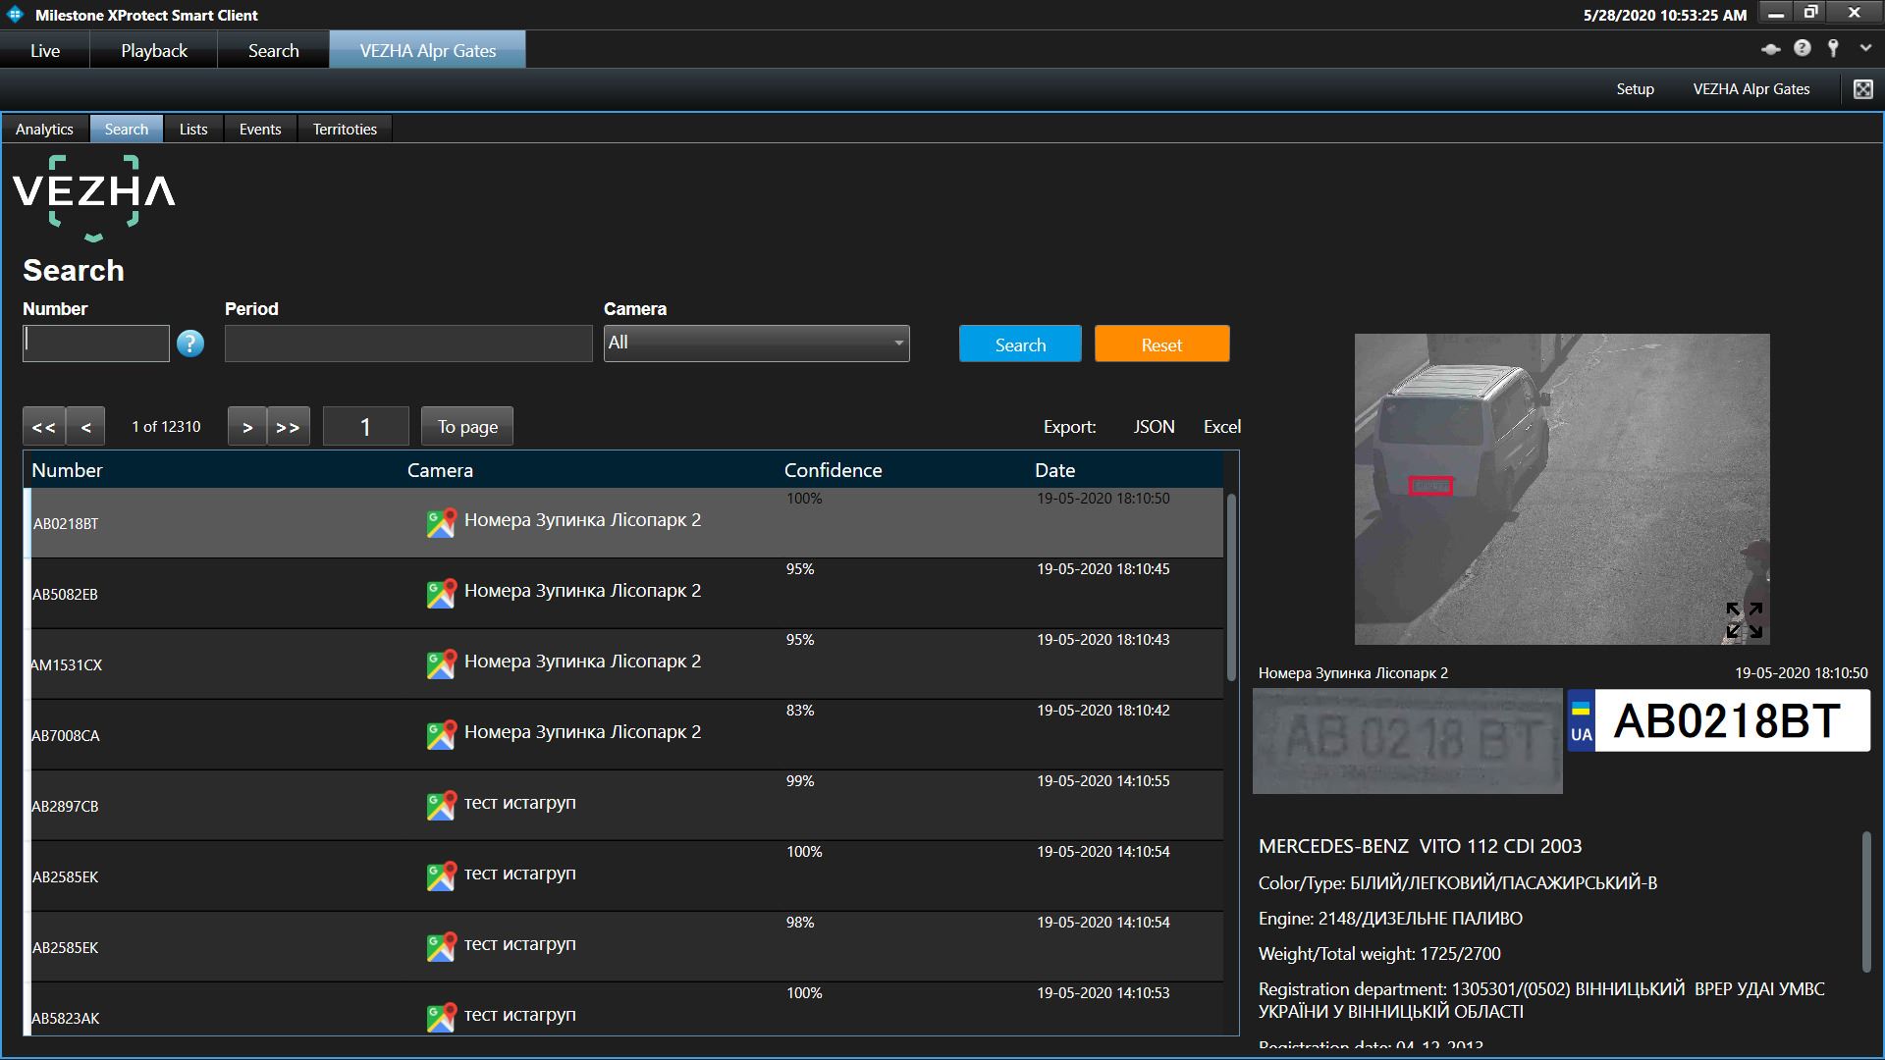Click the MERCEDES-BENZ VITO model text
Image resolution: width=1885 pixels, height=1060 pixels.
(1420, 846)
